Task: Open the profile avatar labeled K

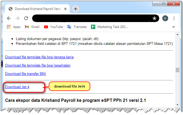Action: tap(165, 18)
